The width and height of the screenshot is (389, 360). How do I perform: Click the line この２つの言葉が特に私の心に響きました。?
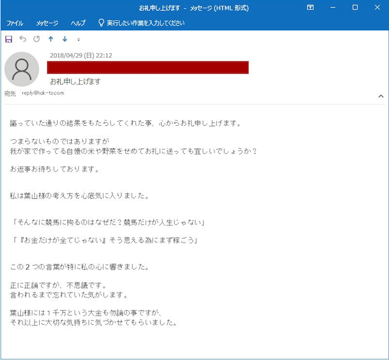(x=80, y=267)
